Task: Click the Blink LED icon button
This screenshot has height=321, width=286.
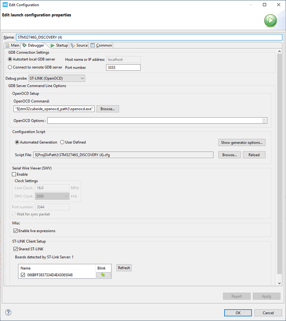Action: [103, 275]
